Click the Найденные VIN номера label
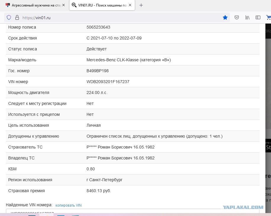This screenshot has height=216, width=271. coord(29,205)
